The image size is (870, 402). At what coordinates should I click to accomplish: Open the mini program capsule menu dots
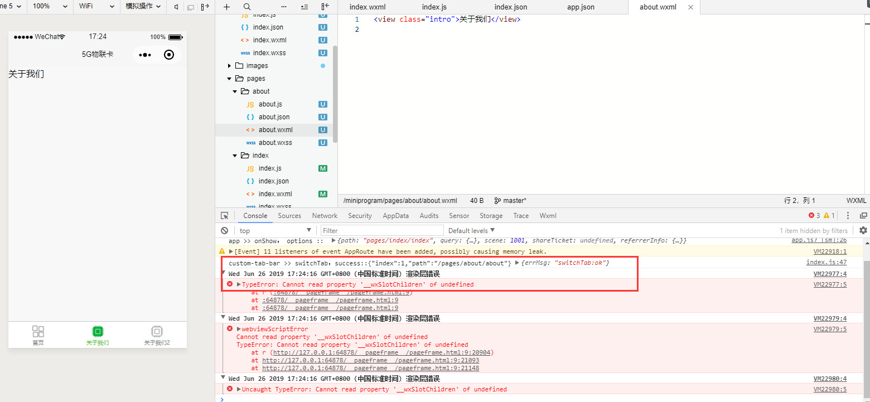pyautogui.click(x=145, y=55)
